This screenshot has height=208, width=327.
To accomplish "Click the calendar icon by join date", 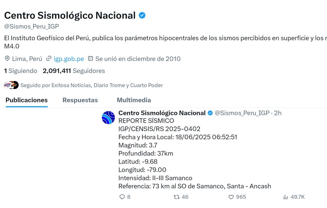I will [90, 59].
